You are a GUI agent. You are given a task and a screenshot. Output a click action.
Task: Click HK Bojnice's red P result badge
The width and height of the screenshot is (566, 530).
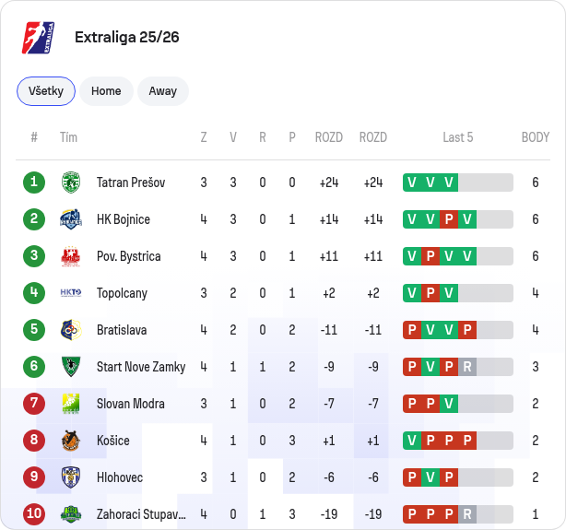click(449, 219)
